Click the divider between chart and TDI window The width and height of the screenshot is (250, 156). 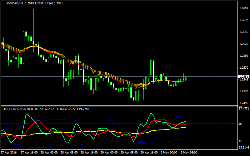(x=119, y=106)
